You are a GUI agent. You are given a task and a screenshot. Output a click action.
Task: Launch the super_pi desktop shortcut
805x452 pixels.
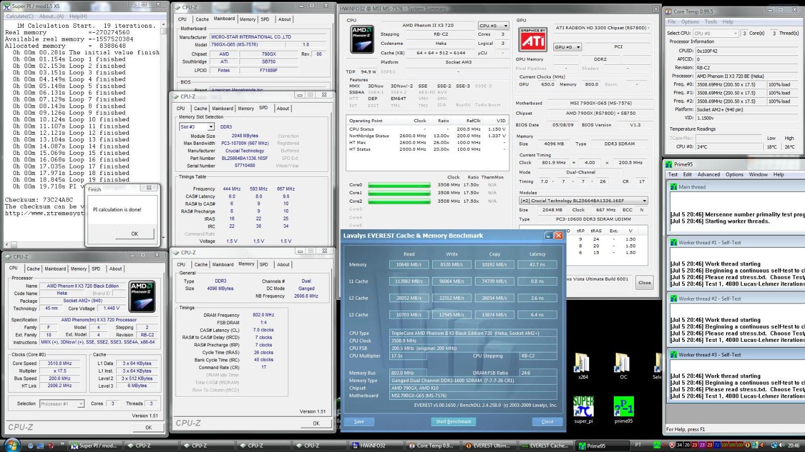[x=583, y=410]
